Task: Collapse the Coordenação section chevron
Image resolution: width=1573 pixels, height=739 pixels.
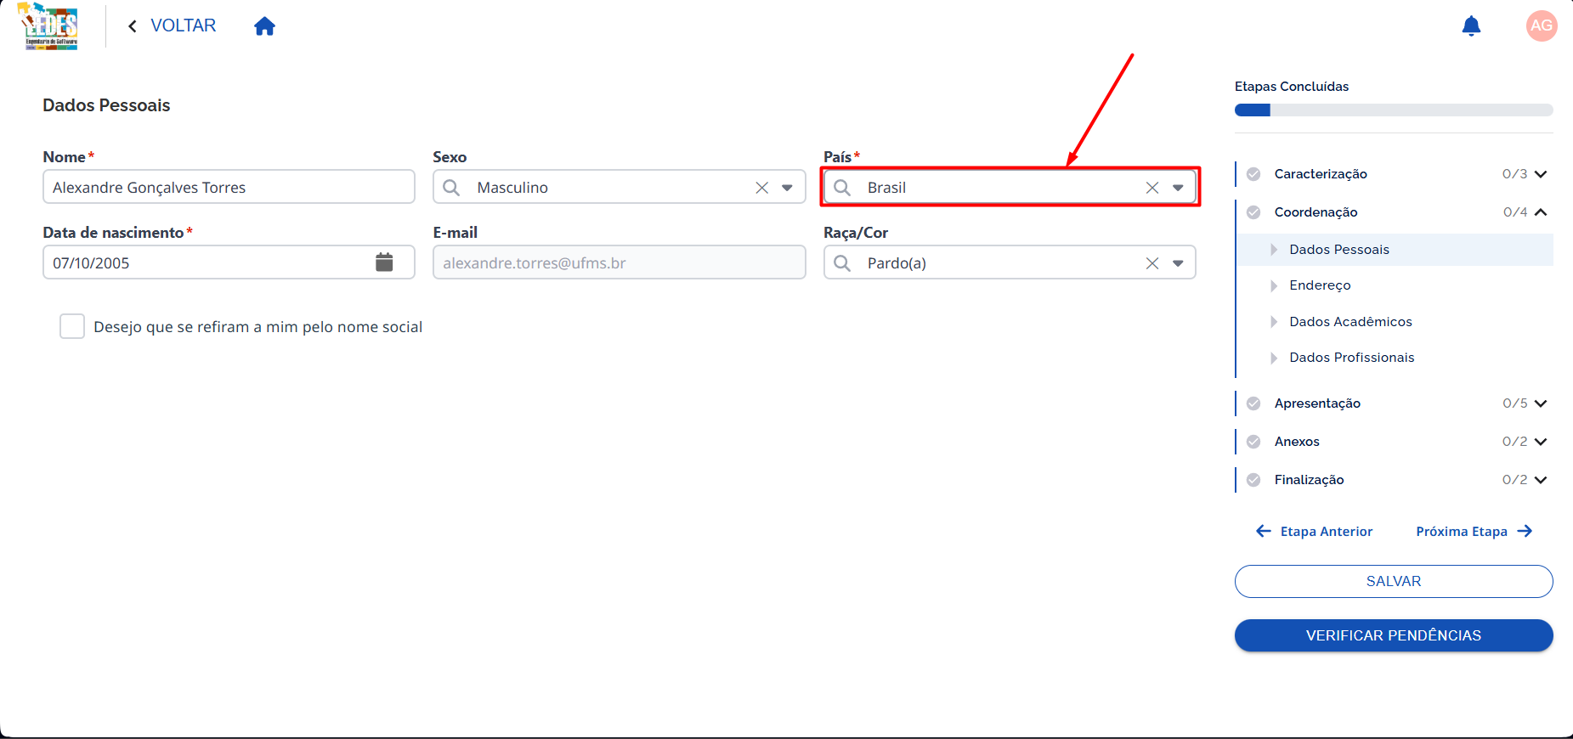Action: tap(1541, 212)
